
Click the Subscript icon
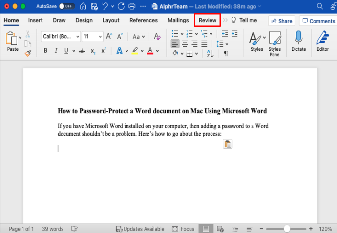click(x=93, y=51)
